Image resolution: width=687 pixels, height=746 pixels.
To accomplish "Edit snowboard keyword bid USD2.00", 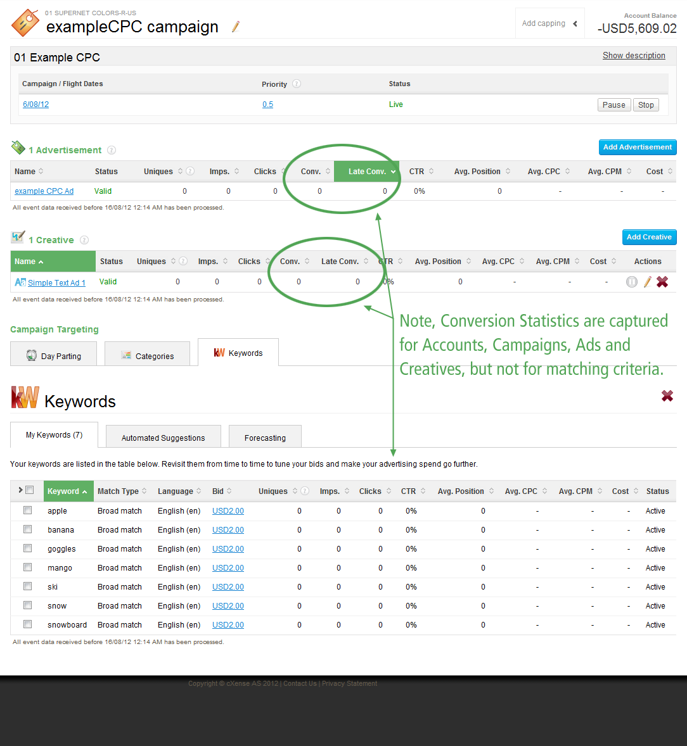I will coord(228,625).
